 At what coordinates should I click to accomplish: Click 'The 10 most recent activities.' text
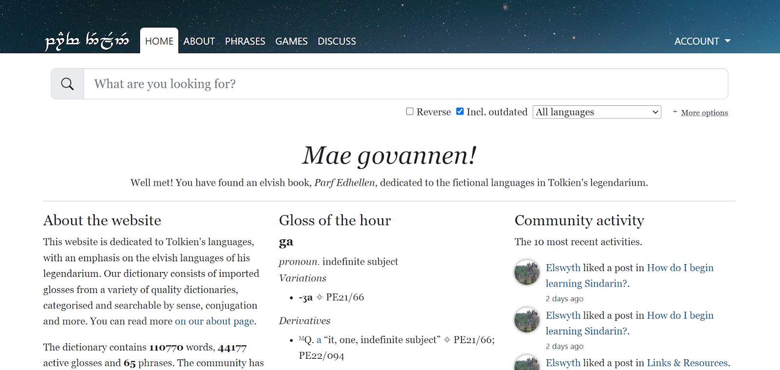point(578,242)
